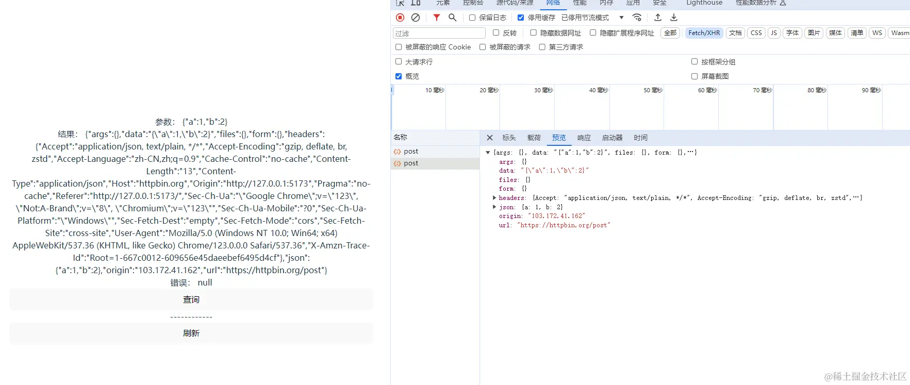Check the 被屏蔽的请求 checkbox
Image resolution: width=910 pixels, height=385 pixels.
point(483,47)
